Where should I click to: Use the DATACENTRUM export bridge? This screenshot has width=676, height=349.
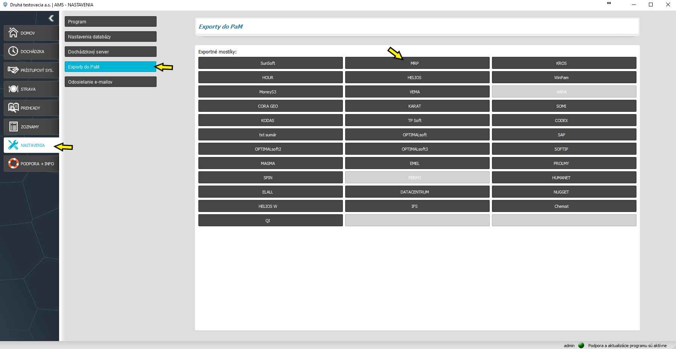click(417, 192)
